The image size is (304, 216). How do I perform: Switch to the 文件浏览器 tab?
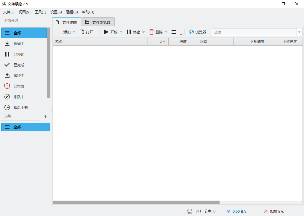[x=98, y=22]
